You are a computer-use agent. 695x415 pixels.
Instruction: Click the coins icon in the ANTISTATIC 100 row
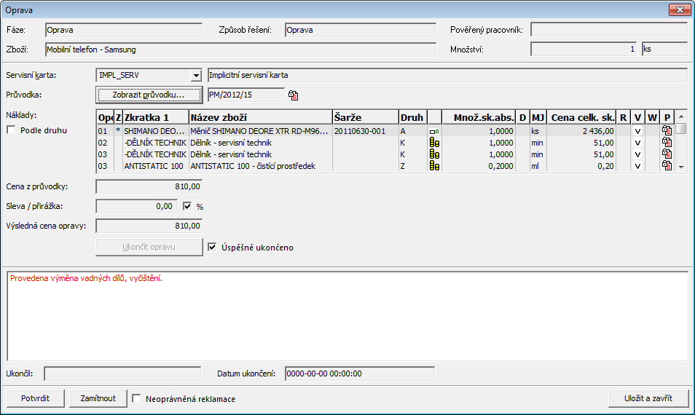pyautogui.click(x=434, y=166)
